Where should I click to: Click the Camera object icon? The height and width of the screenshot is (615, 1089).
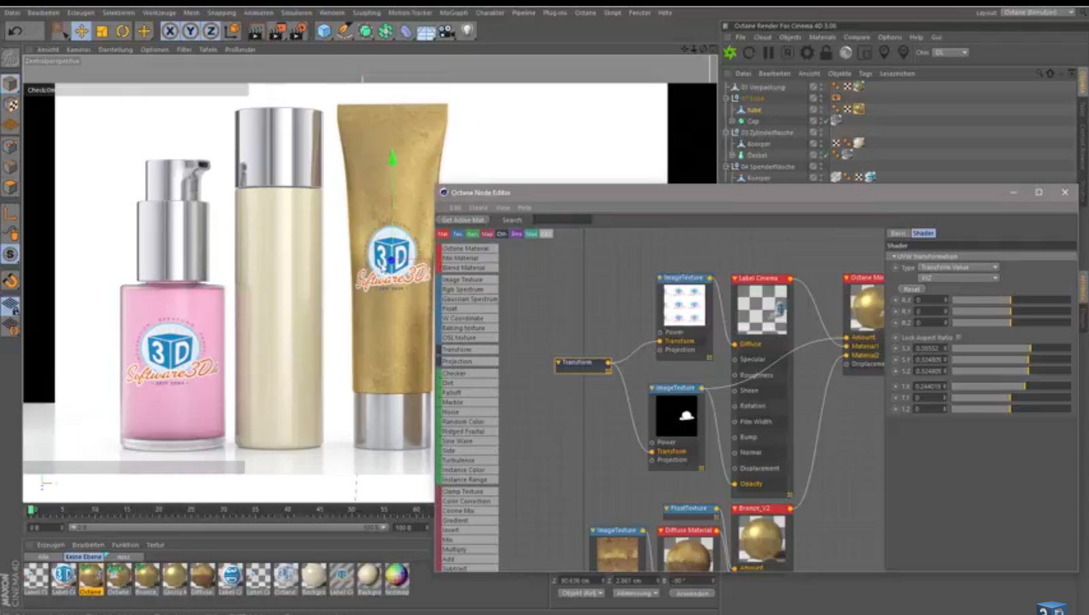pyautogui.click(x=446, y=31)
